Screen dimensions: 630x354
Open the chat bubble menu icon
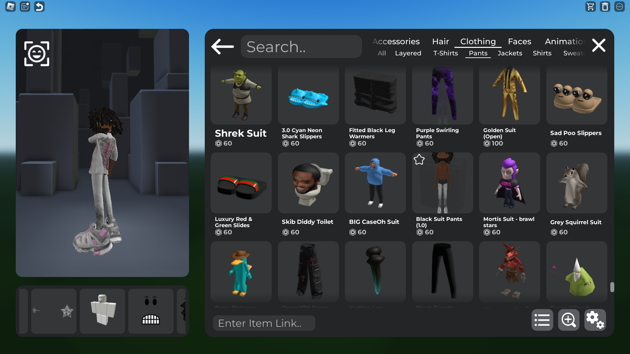coord(619,7)
